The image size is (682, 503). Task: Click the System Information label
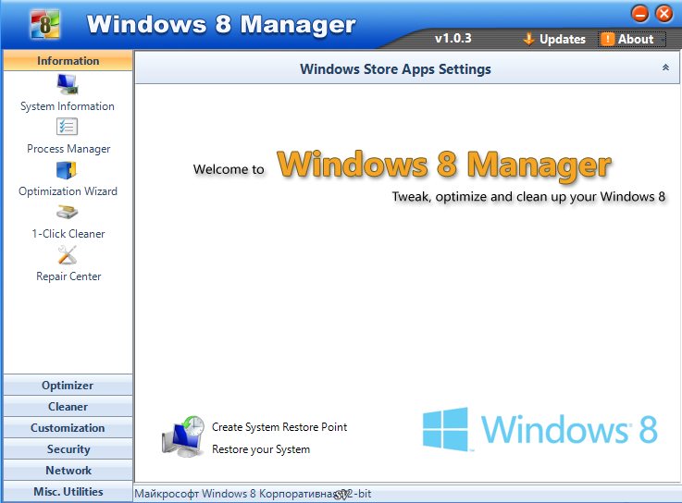[68, 106]
